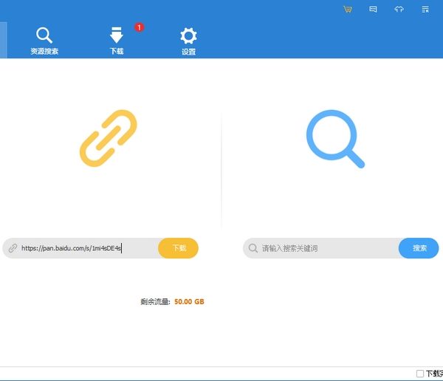Click the 剩余流量 50.00 GB quota text

[172, 302]
